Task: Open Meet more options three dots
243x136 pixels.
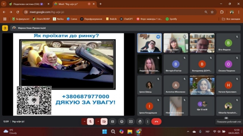Action: (x=148, y=122)
